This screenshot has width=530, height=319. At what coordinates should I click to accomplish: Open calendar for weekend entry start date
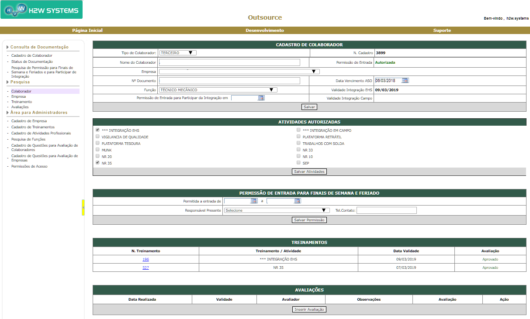(253, 201)
